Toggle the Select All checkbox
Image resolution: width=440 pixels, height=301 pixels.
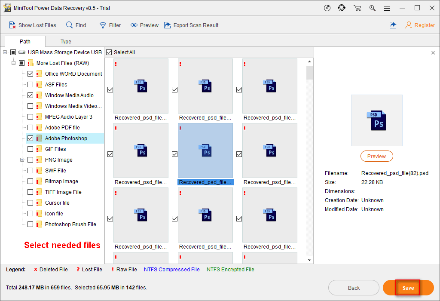click(109, 52)
